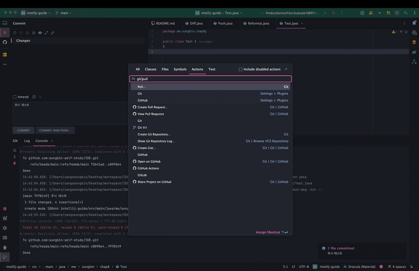Click the expand all arrows in Commit toolbar

click(x=46, y=33)
